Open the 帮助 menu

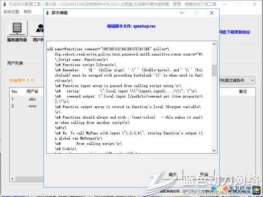(x=28, y=12)
